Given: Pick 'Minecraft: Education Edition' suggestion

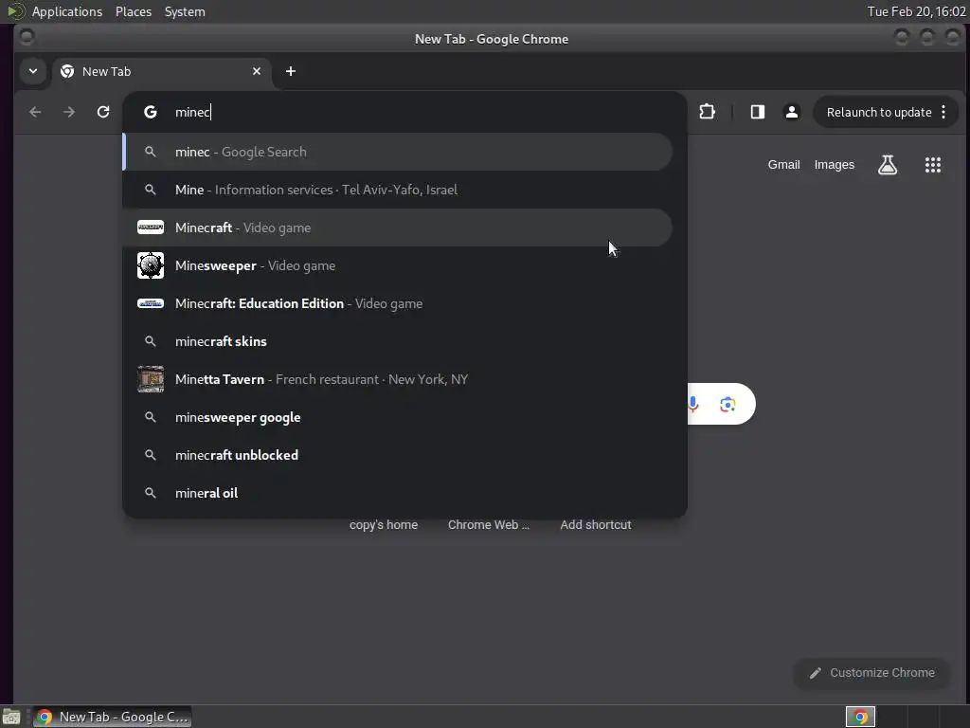Looking at the screenshot, I should 398,303.
